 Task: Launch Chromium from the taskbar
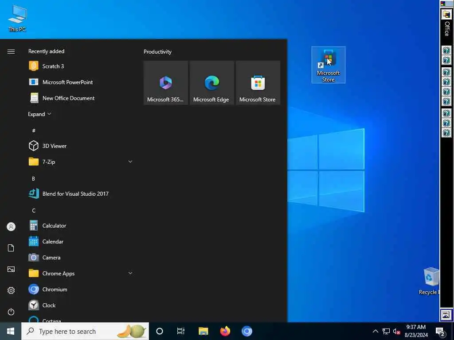click(247, 331)
